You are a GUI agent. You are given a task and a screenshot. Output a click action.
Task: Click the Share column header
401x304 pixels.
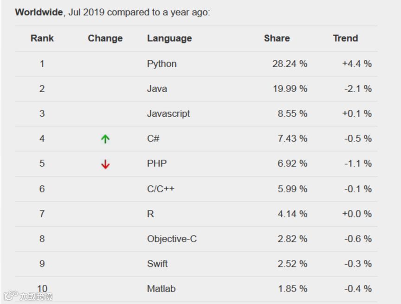277,38
